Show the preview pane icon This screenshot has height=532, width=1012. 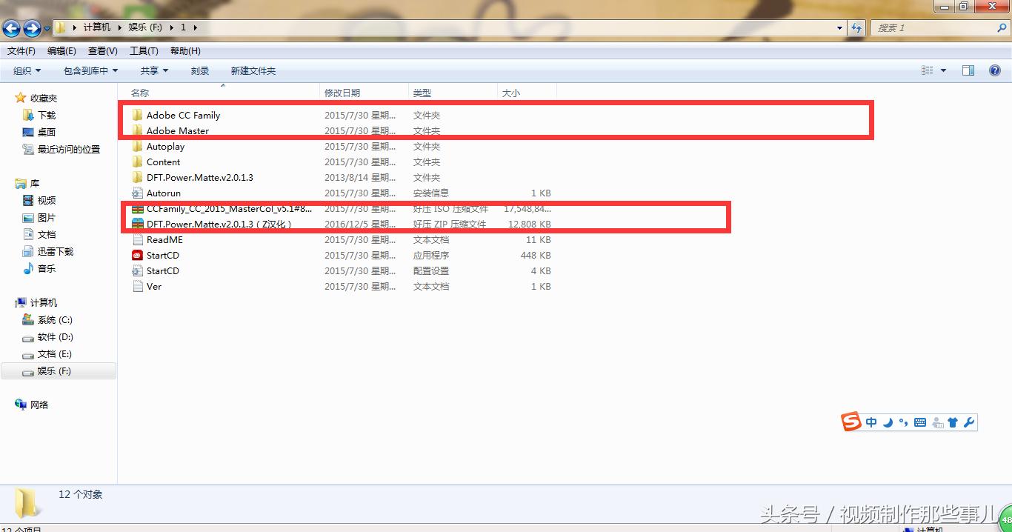(x=968, y=70)
